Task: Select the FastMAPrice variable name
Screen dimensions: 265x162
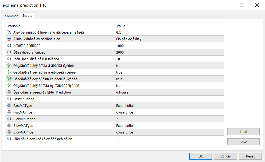Action: pos(23,112)
